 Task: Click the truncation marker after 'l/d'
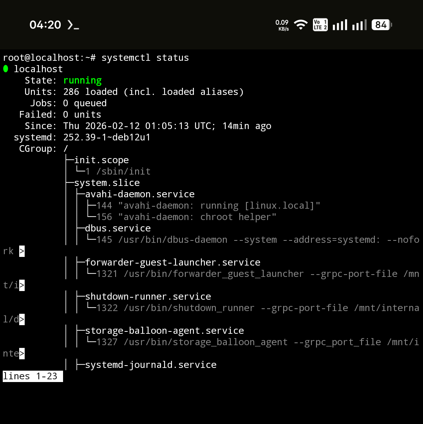click(22, 319)
